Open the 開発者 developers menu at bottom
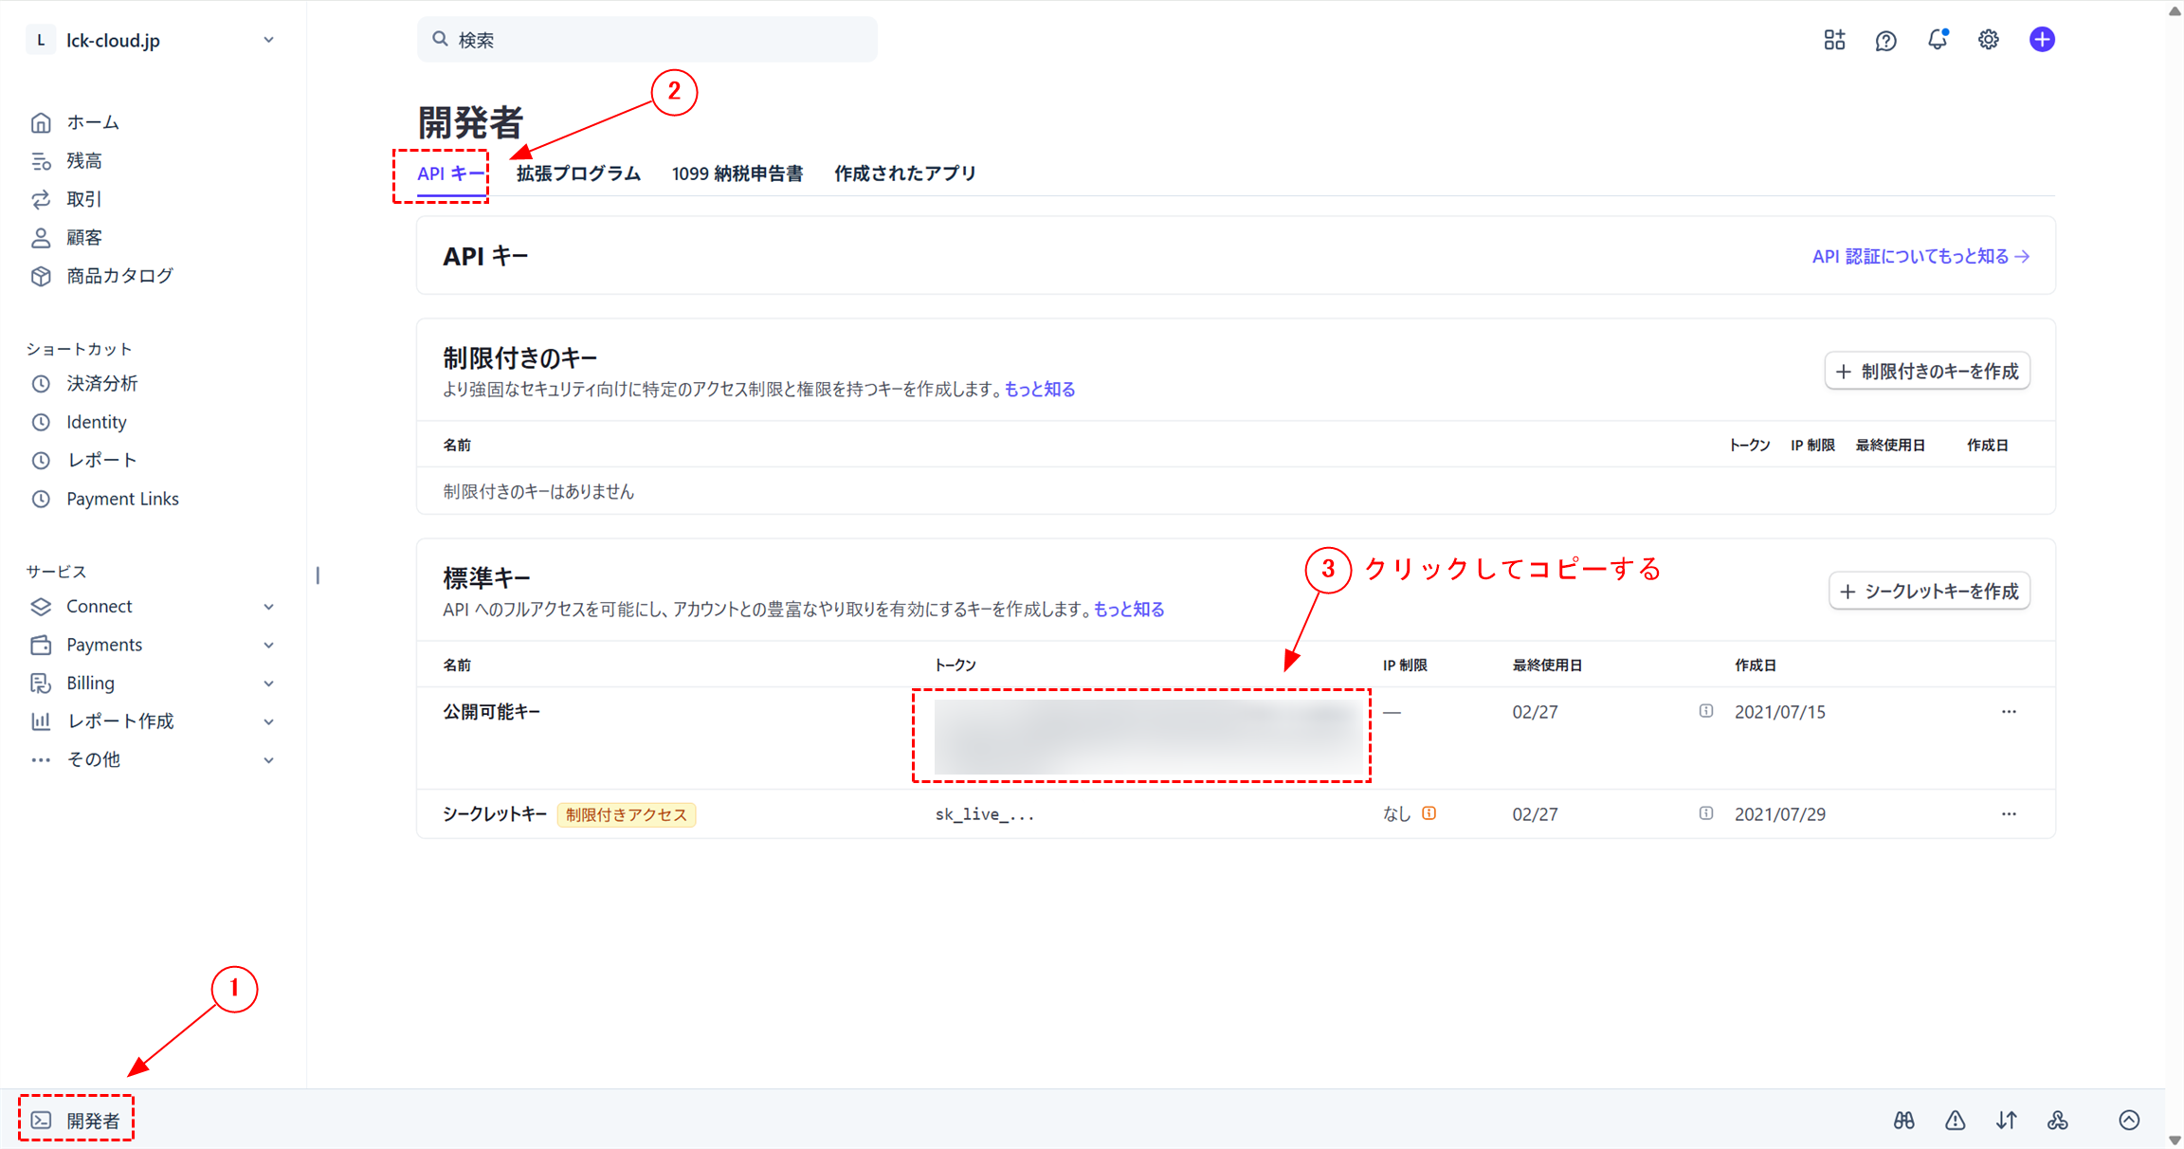2184x1149 pixels. coord(76,1121)
